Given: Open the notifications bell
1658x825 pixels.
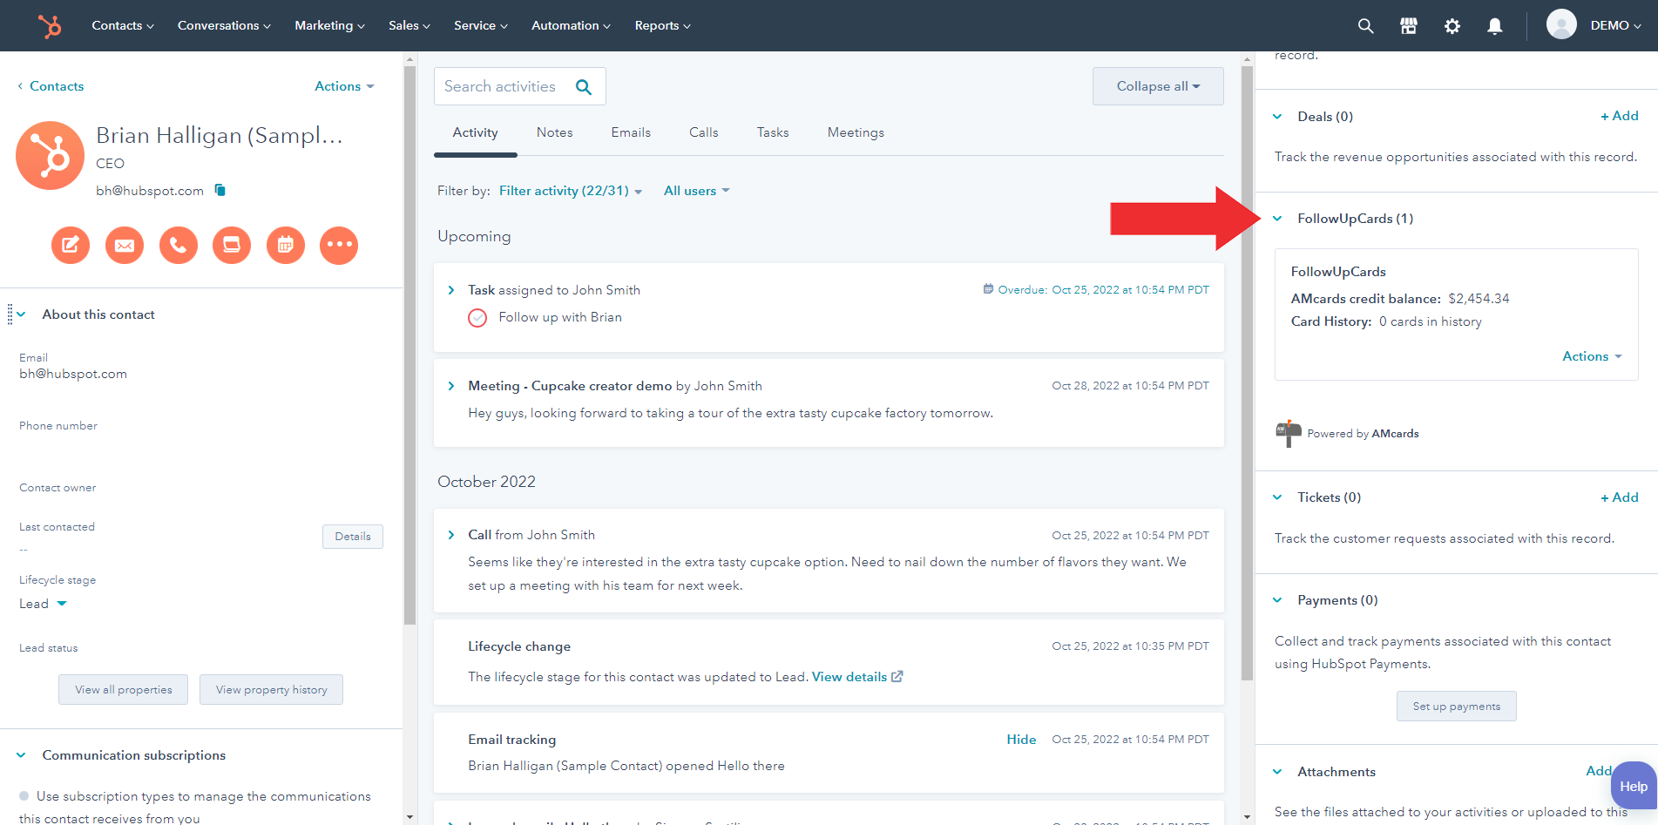Looking at the screenshot, I should point(1495,26).
